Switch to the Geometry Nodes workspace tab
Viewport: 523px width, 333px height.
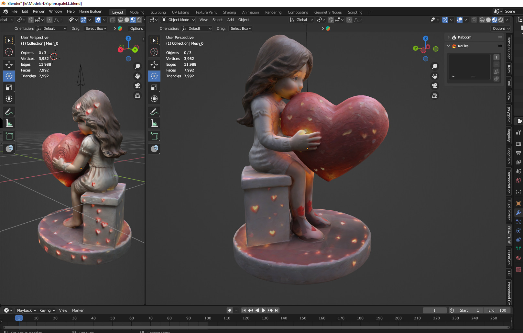[x=328, y=12]
